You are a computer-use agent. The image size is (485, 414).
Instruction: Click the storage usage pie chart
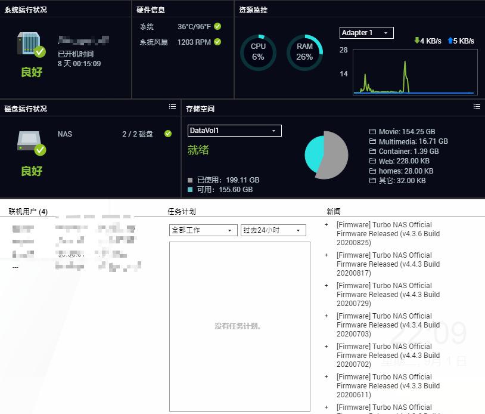(327, 155)
